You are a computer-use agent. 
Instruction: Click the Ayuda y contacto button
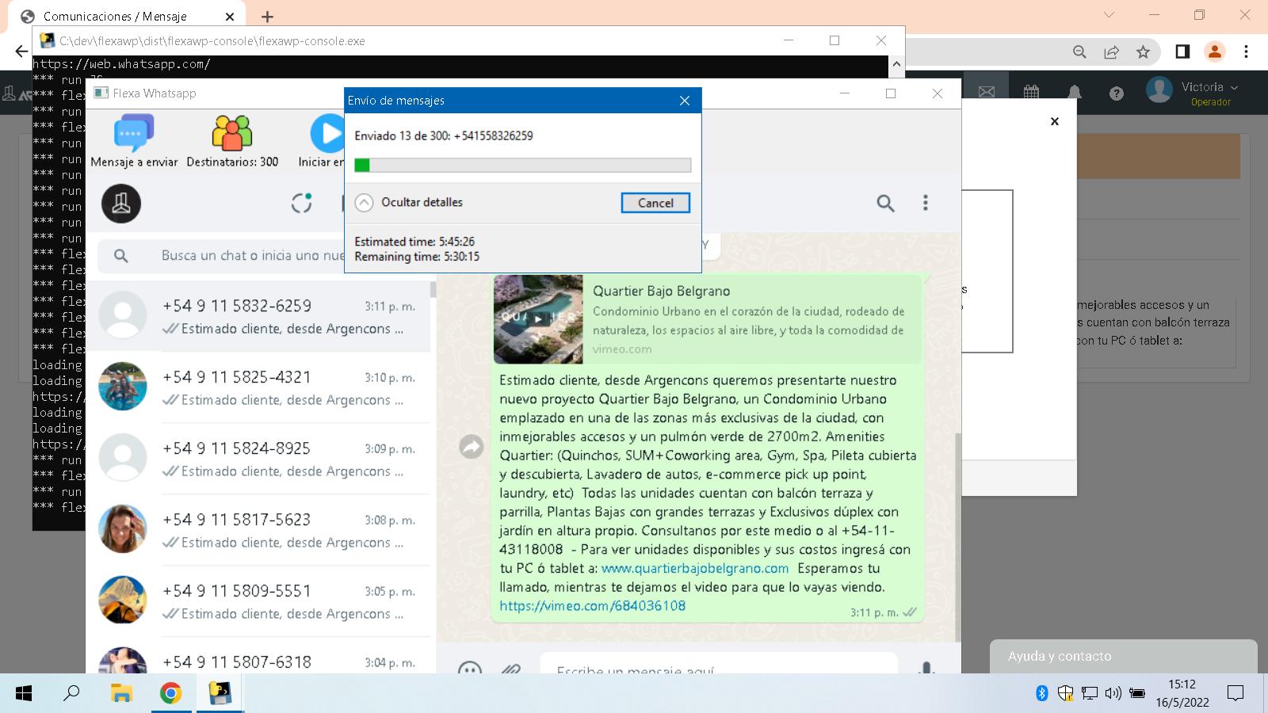pos(1124,657)
